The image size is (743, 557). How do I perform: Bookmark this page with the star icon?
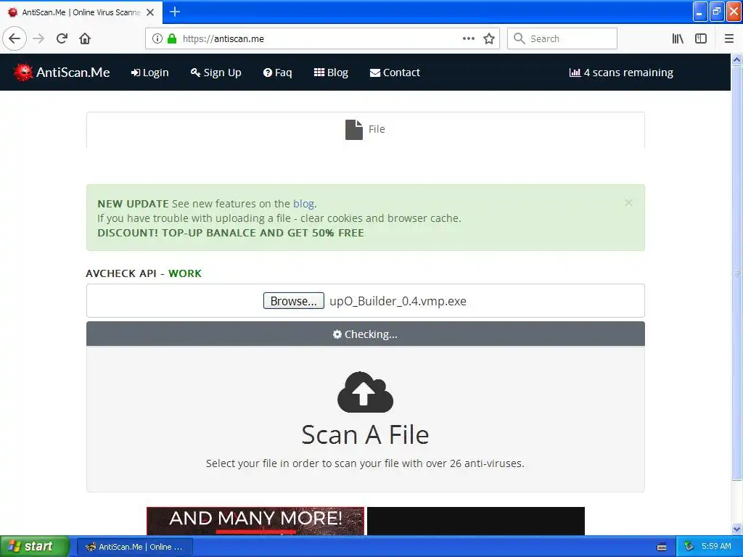(x=489, y=38)
